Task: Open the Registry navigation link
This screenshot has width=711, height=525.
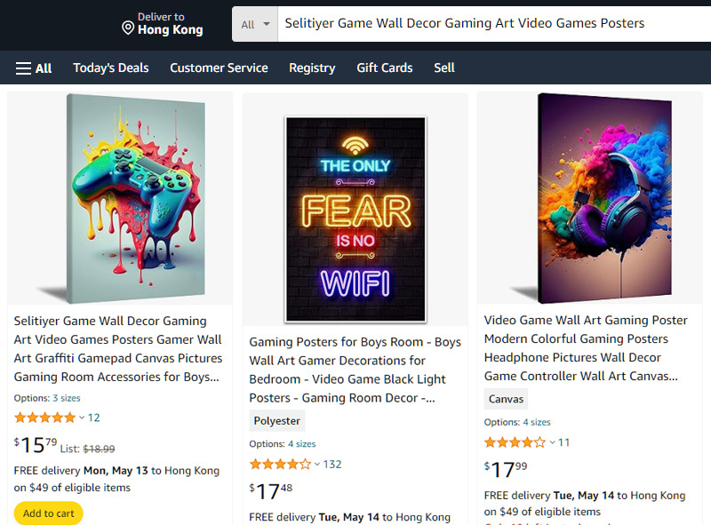Action: coord(312,68)
